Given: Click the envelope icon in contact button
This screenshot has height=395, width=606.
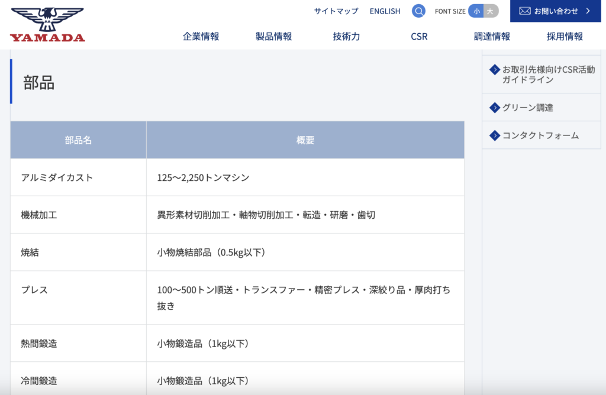Looking at the screenshot, I should [x=524, y=11].
